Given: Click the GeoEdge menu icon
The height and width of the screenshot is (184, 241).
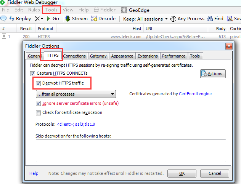Looking at the screenshot, I should point(124,10).
